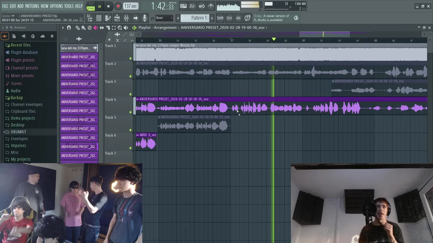This screenshot has height=243, width=433.
Task: Select the Playback speaker tool icon
Action: coord(126,28)
